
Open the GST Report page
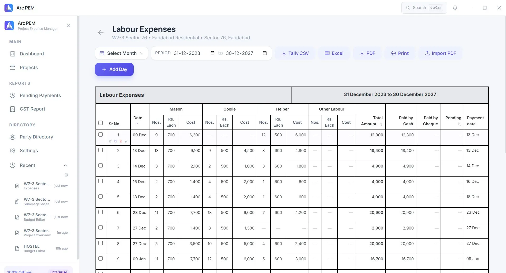[x=39, y=109]
